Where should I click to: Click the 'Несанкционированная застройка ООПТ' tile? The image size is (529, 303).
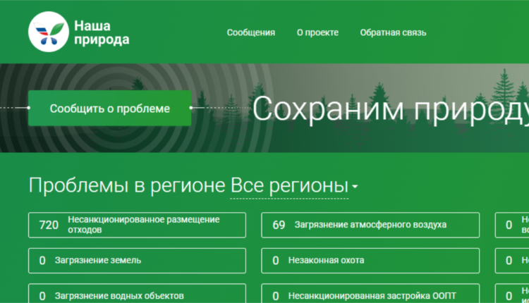370,295
